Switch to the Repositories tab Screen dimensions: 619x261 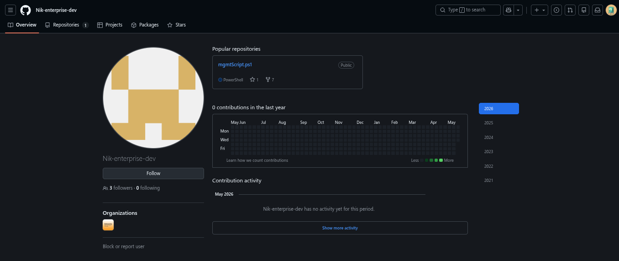pos(66,25)
